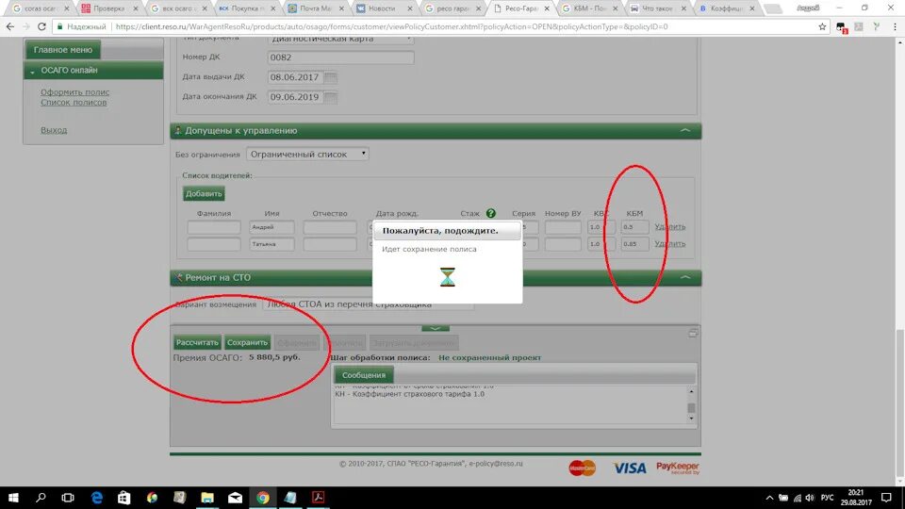Screen dimensions: 905x509
Task: Click the volume icon in the system tray
Action: (810, 498)
